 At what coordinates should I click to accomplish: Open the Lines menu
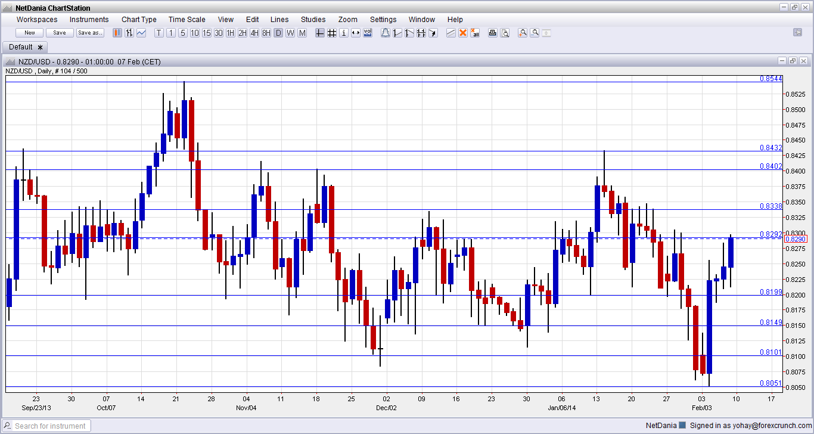[x=279, y=20]
